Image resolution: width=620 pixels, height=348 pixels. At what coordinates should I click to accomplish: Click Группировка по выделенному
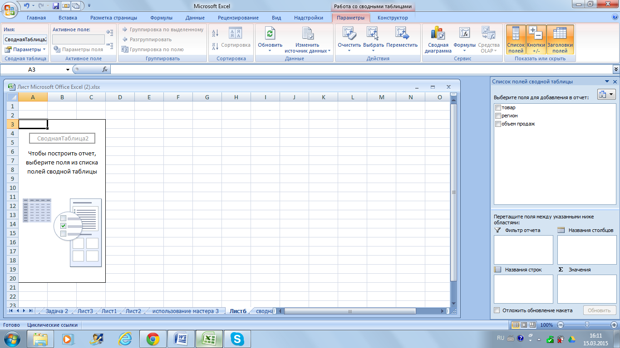[162, 29]
